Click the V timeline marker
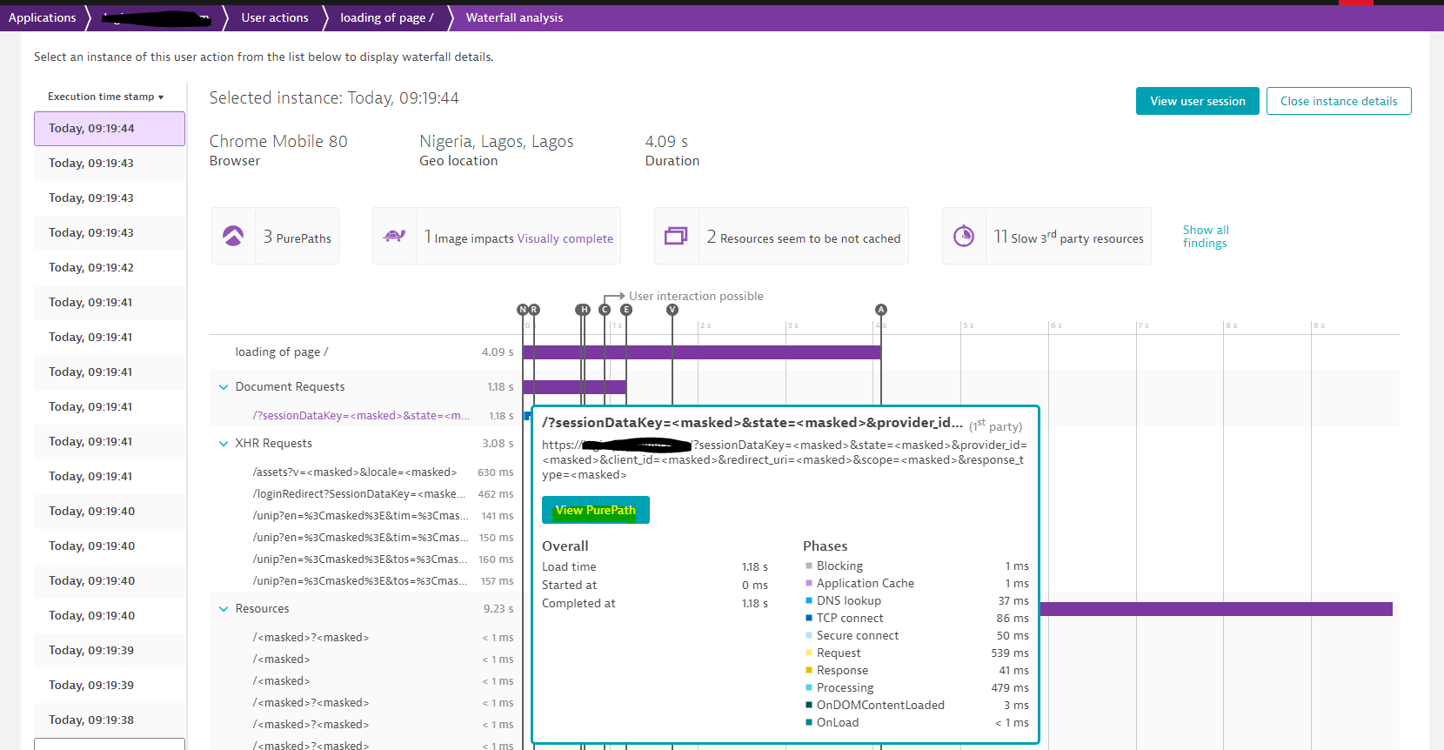 point(672,310)
